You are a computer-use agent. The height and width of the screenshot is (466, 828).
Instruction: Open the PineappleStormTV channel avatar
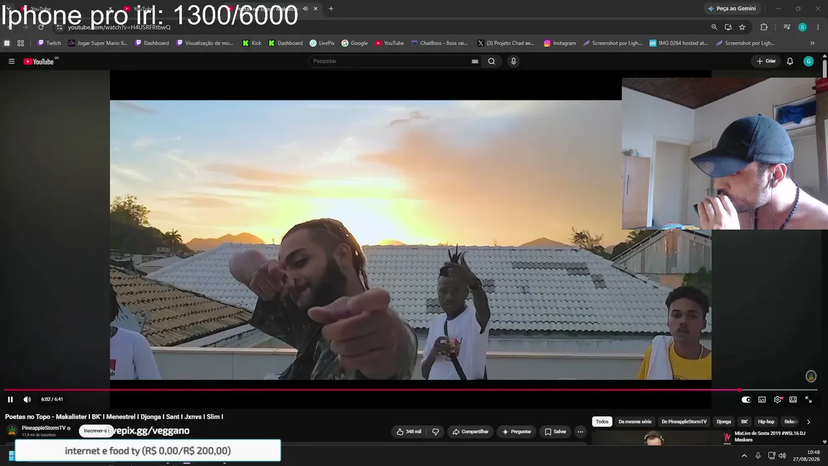(x=12, y=430)
